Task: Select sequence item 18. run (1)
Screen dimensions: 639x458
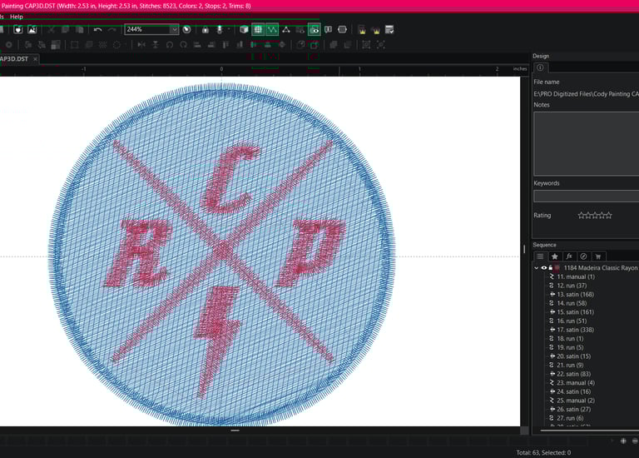Action: point(570,339)
